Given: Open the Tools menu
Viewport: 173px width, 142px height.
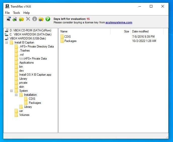Looking at the screenshot, I should pyautogui.click(x=16, y=13).
